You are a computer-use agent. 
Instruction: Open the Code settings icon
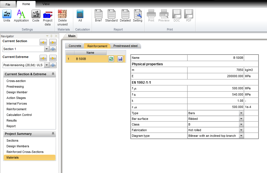click(x=36, y=16)
